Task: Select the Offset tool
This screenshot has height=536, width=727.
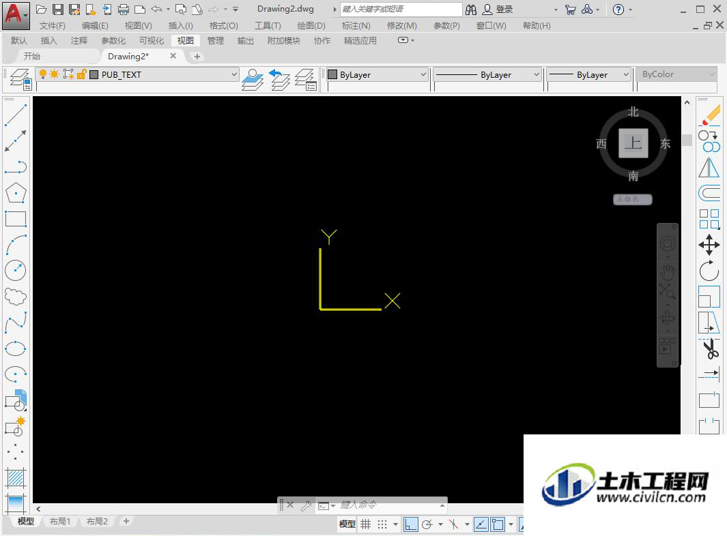Action: 709,193
